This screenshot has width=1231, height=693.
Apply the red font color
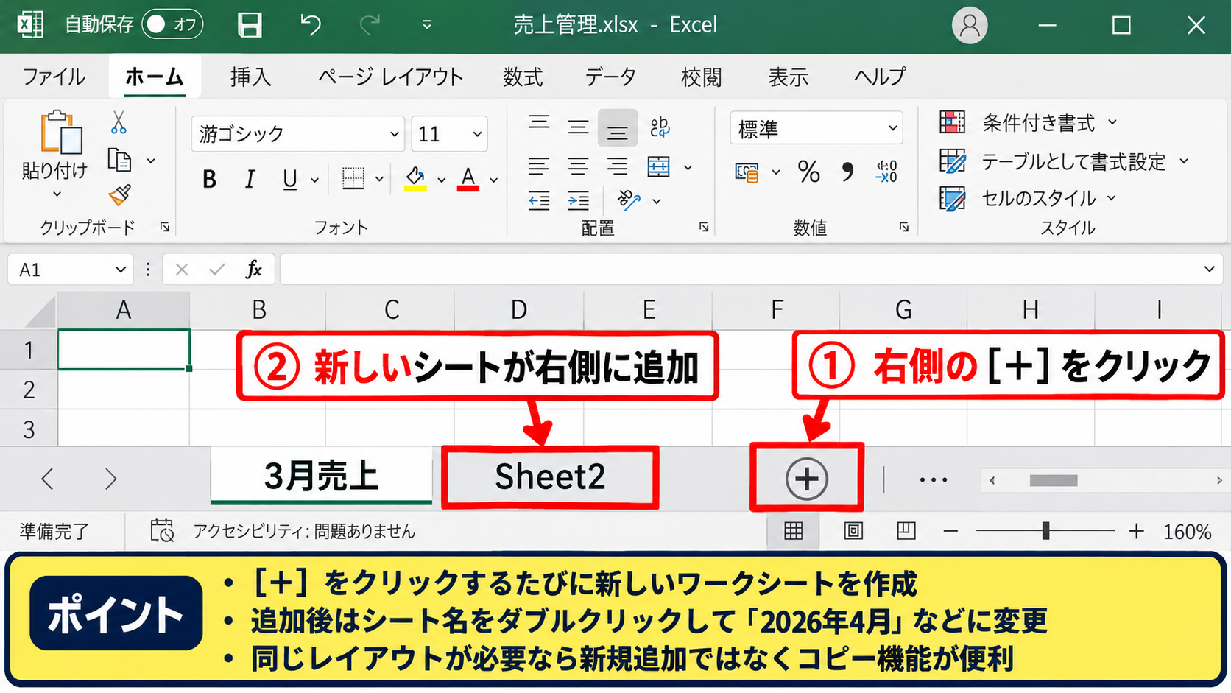(x=468, y=179)
